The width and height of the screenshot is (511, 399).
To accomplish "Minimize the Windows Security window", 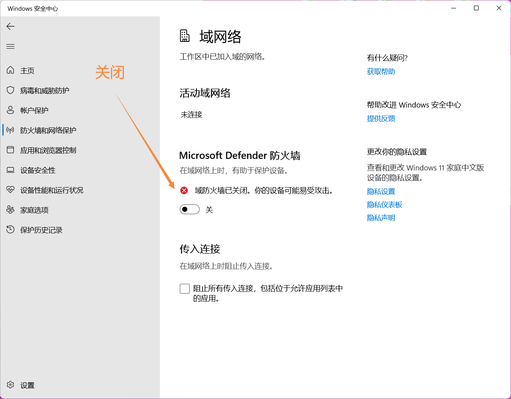I will click(x=454, y=8).
